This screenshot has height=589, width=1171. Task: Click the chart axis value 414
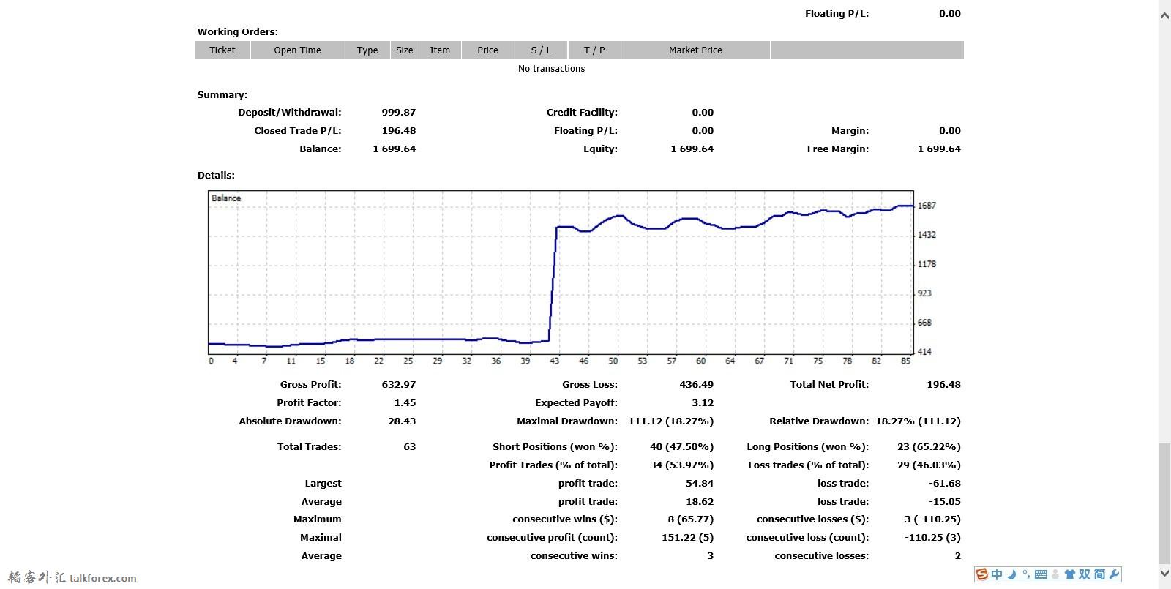tap(924, 352)
